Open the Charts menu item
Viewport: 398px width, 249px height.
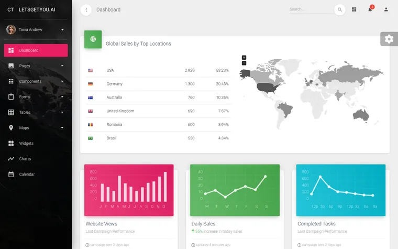tap(36, 159)
